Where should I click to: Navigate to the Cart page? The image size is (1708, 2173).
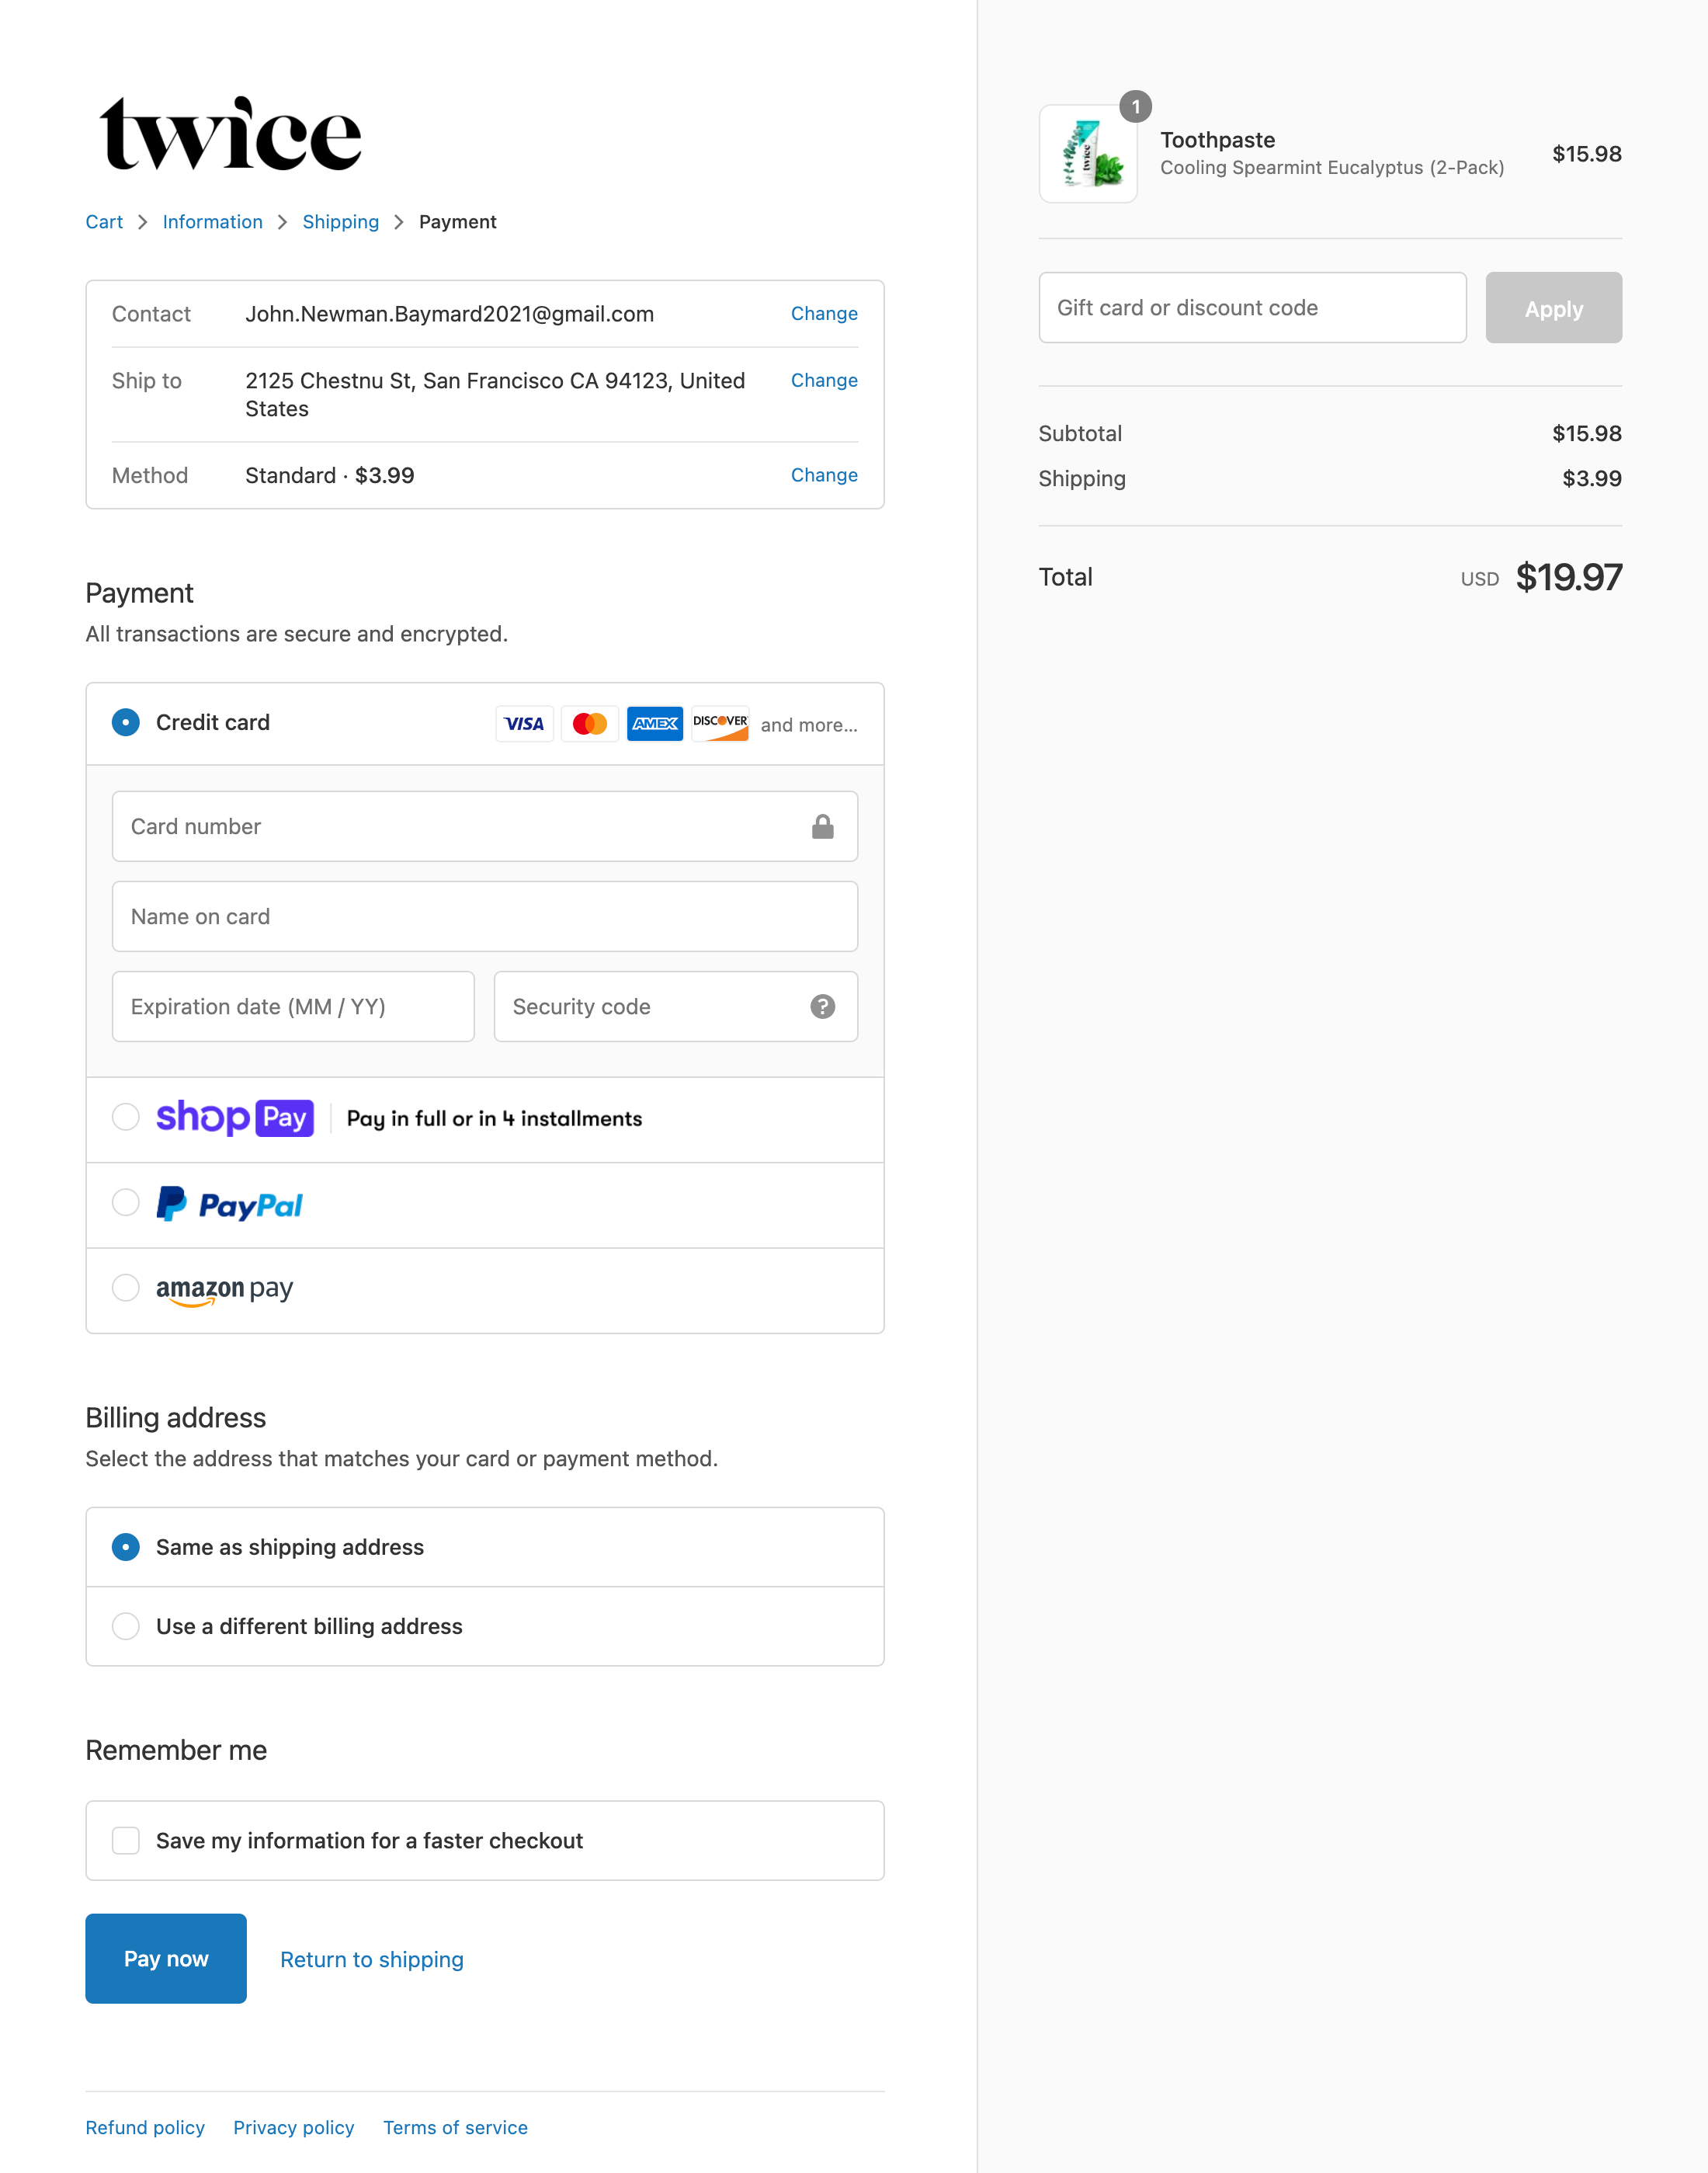(x=103, y=221)
